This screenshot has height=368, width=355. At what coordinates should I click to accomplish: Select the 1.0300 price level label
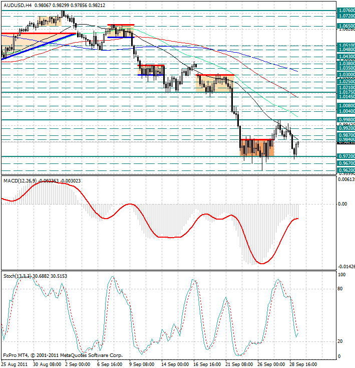[x=346, y=75]
